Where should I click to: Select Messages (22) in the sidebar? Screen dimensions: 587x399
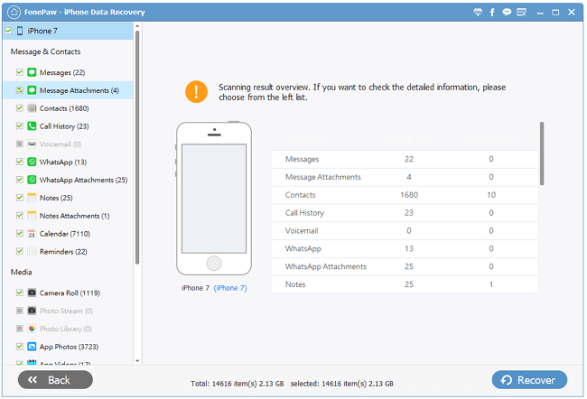[x=62, y=72]
